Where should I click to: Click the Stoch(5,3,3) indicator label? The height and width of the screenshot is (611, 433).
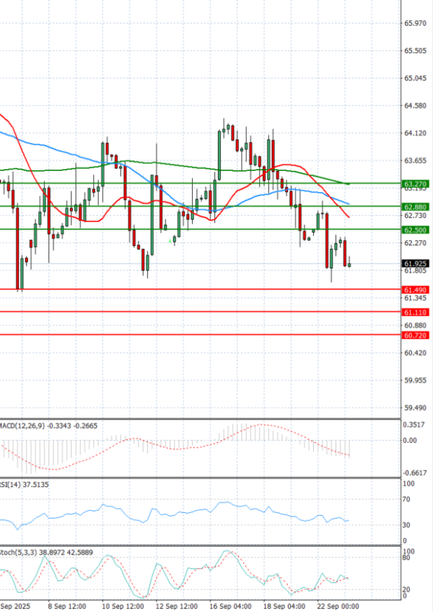point(47,553)
